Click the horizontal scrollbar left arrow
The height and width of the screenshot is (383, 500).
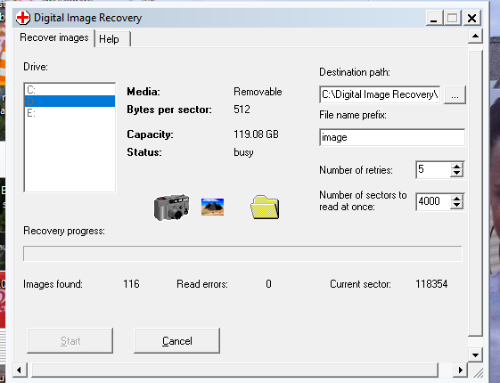20,370
